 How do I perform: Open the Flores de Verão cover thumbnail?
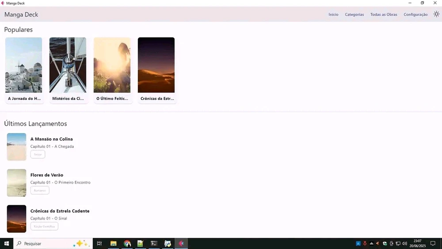[x=17, y=183]
